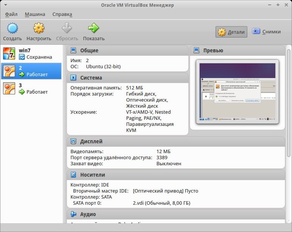Click the Общие monitor icon
This screenshot has height=232, width=292.
73,50
